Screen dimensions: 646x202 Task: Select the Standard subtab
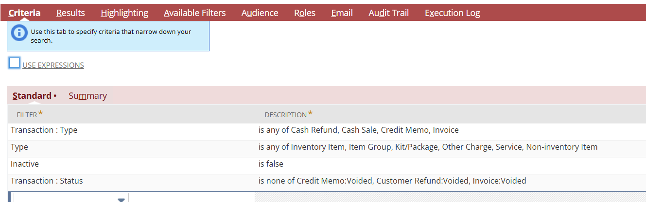[x=32, y=96]
